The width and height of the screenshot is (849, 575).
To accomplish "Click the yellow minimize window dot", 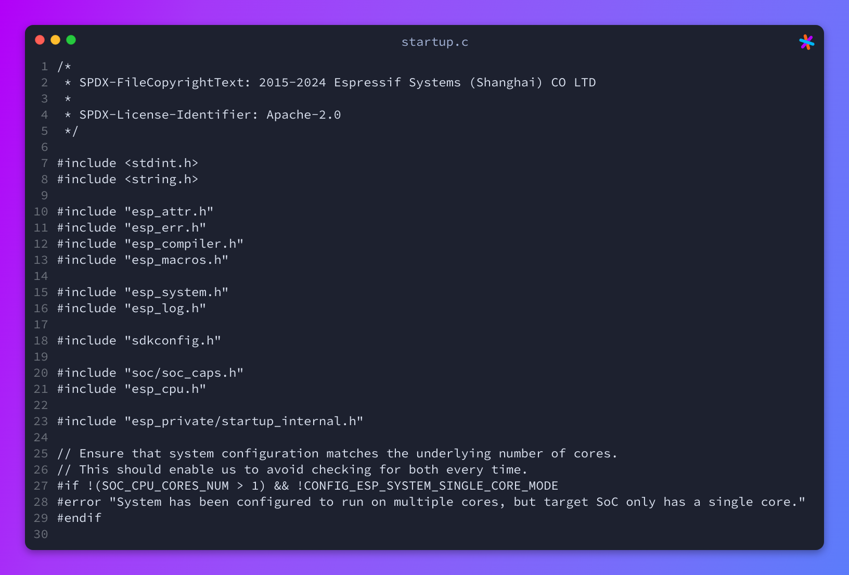I will [55, 40].
